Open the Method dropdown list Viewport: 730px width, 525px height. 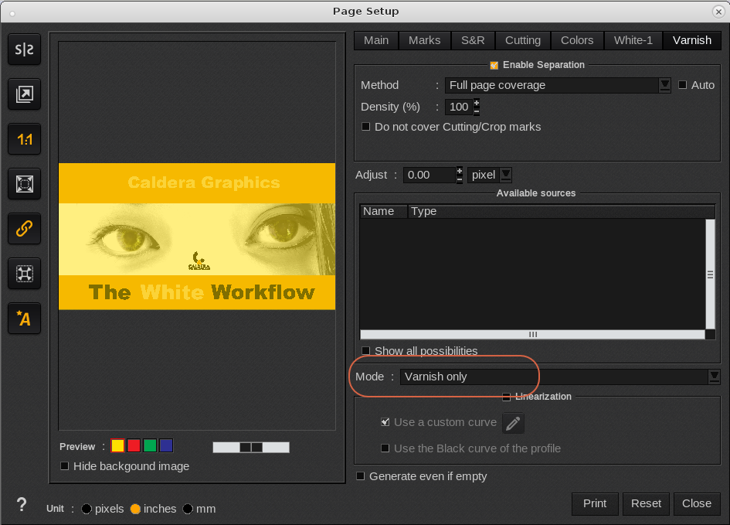664,85
